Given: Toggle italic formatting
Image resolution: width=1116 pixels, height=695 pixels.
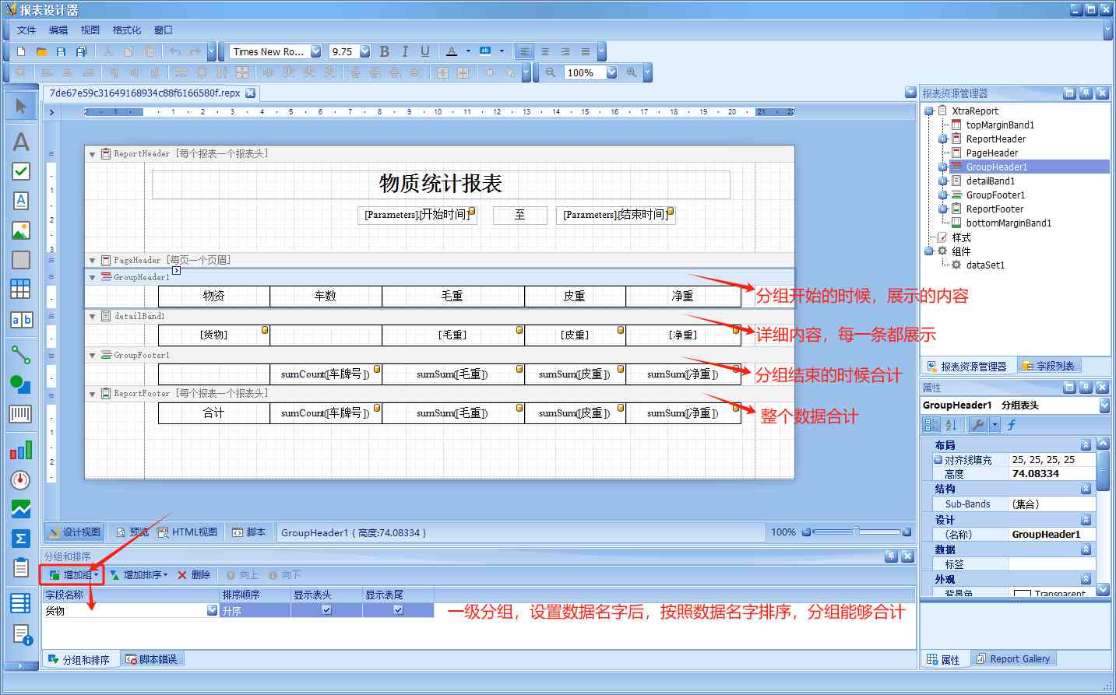Looking at the screenshot, I should click(405, 52).
